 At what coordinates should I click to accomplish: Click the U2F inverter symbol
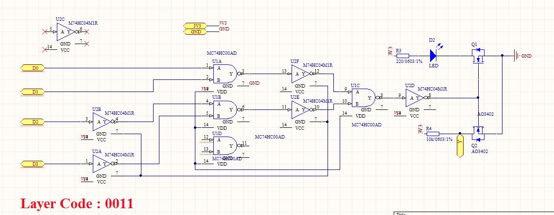tap(299, 74)
